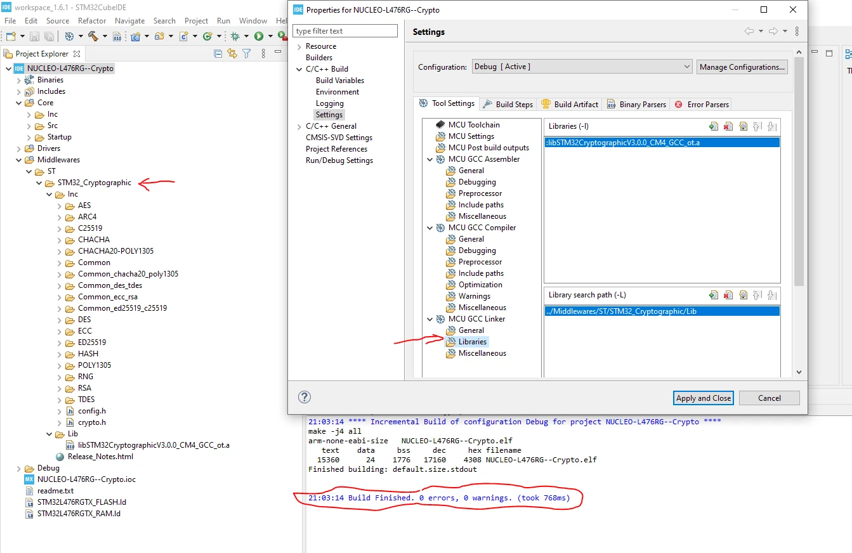The height and width of the screenshot is (553, 852).
Task: Click the New Source Folder icon
Action: tap(159, 37)
